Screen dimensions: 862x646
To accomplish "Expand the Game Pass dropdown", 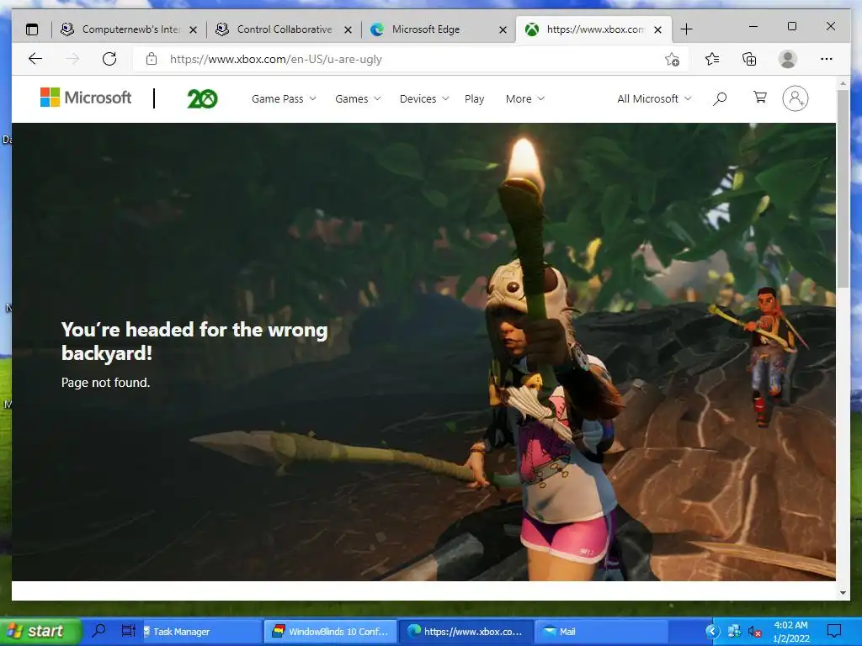I will (284, 99).
